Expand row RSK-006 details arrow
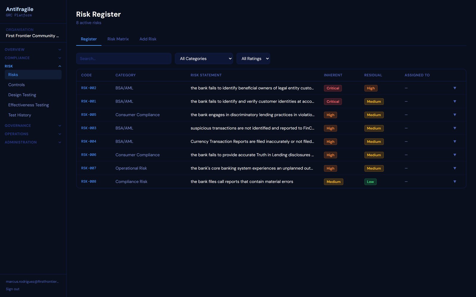The image size is (476, 297). coord(455,155)
